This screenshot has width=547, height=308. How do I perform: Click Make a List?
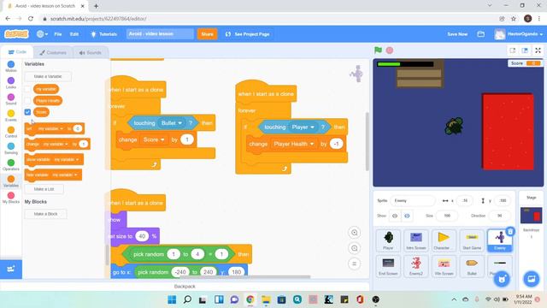click(44, 189)
